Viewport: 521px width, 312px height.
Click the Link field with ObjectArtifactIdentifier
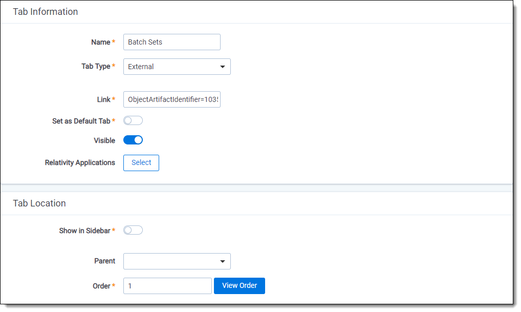coord(171,99)
